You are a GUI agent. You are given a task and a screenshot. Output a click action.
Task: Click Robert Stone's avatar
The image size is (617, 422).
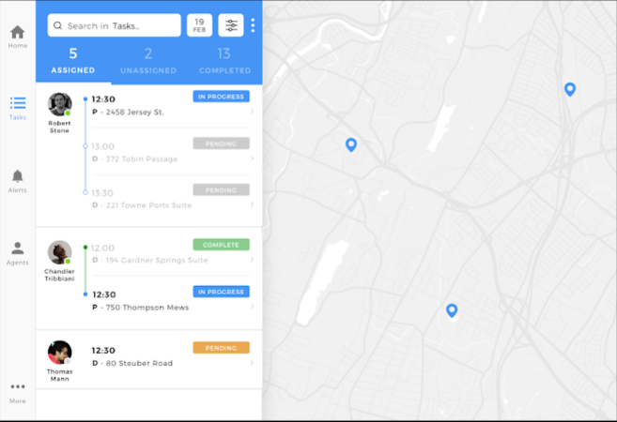pos(60,104)
